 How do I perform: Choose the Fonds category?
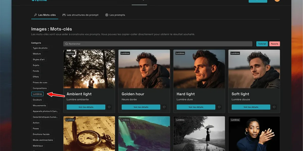point(36,71)
